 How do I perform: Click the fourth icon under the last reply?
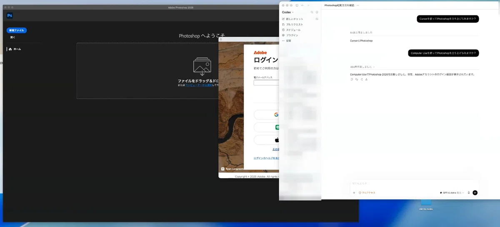pyautogui.click(x=367, y=79)
